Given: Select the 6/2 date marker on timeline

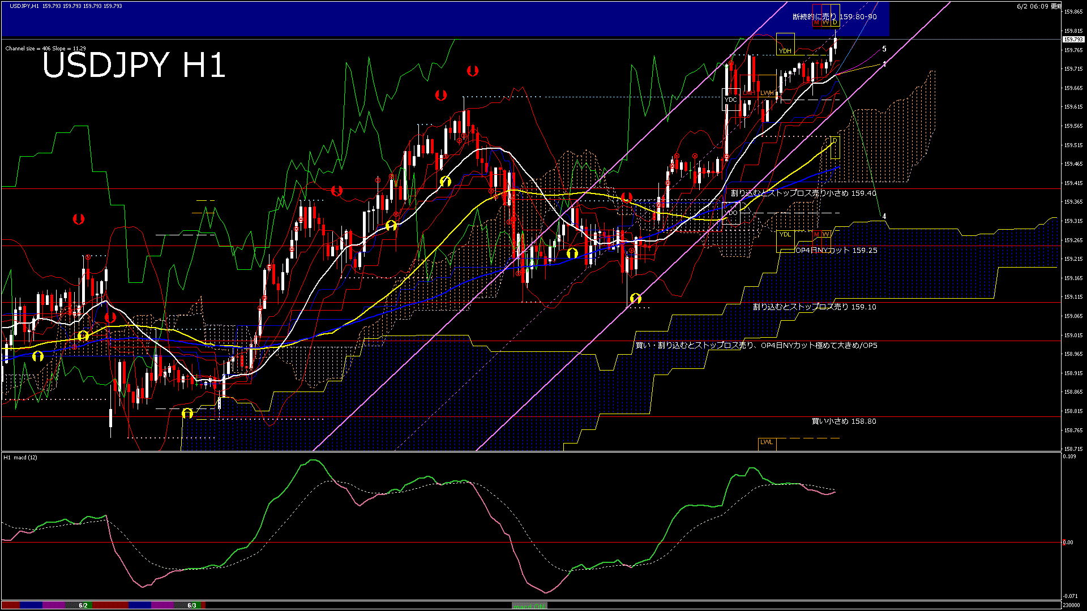Looking at the screenshot, I should point(83,605).
